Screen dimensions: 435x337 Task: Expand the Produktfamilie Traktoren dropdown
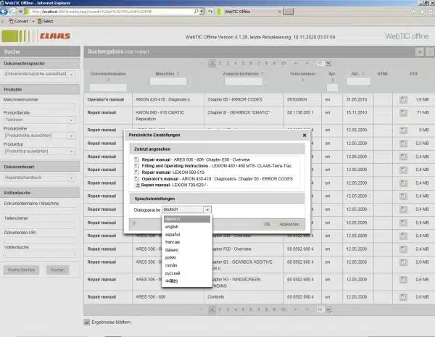click(71, 120)
